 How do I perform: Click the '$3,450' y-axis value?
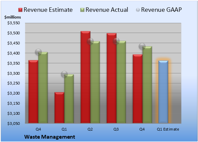click(13, 43)
